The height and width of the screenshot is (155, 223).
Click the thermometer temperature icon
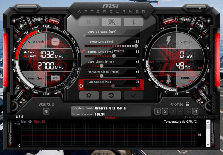(168, 79)
